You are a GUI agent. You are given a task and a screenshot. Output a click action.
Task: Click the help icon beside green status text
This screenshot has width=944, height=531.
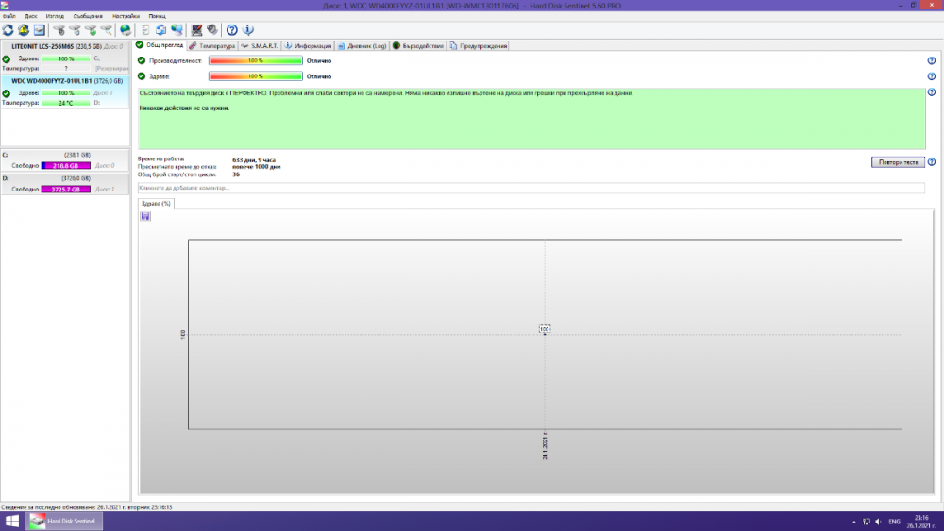[x=931, y=92]
